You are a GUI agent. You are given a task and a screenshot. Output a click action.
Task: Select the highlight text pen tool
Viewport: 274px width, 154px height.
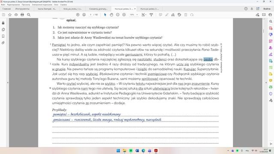click(167, 15)
